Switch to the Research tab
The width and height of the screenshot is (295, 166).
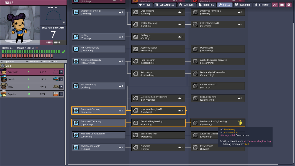(x=242, y=5)
